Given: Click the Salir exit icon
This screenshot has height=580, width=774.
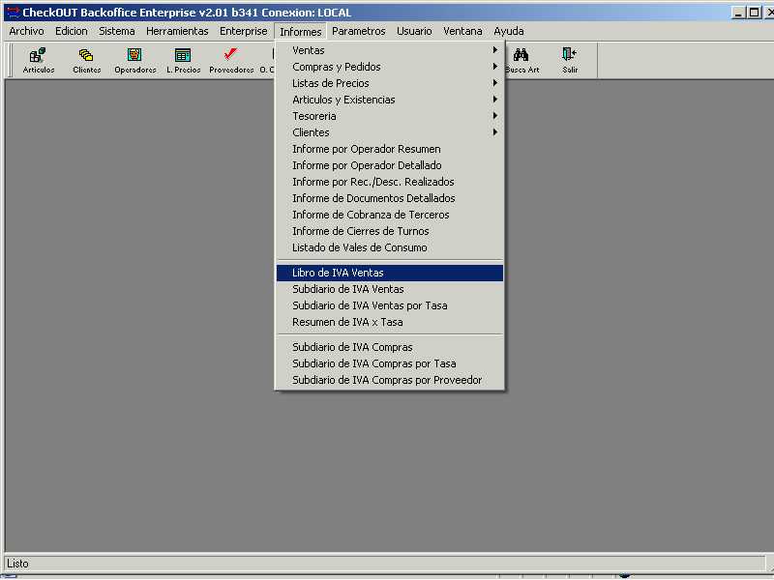Looking at the screenshot, I should pyautogui.click(x=570, y=61).
